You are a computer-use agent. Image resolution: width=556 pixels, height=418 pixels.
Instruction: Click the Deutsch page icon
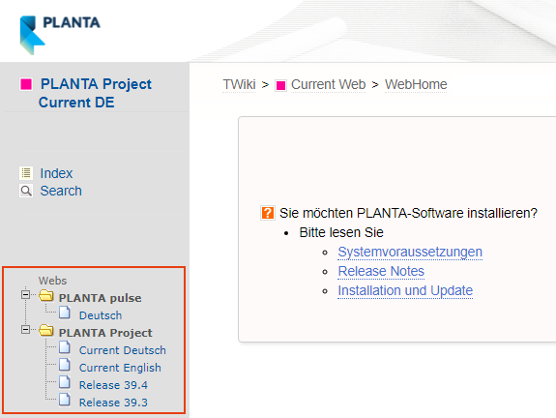(65, 313)
